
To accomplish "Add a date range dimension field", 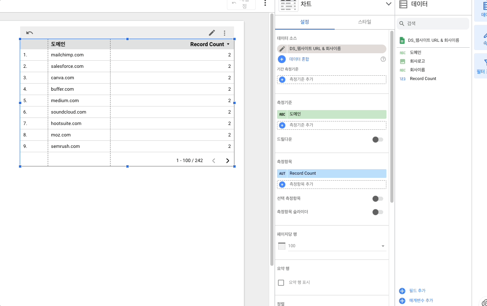I will tap(332, 80).
